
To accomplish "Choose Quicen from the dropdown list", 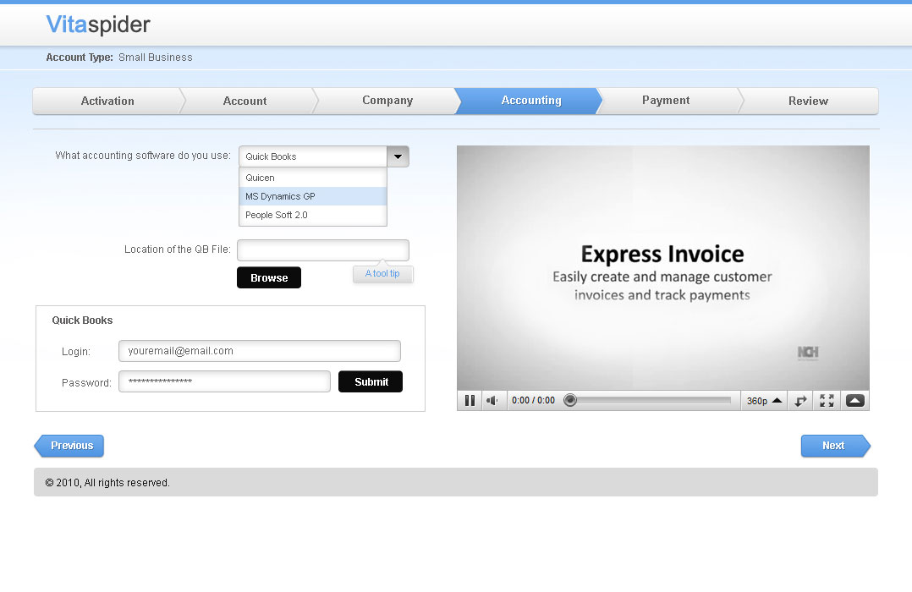I will (313, 178).
